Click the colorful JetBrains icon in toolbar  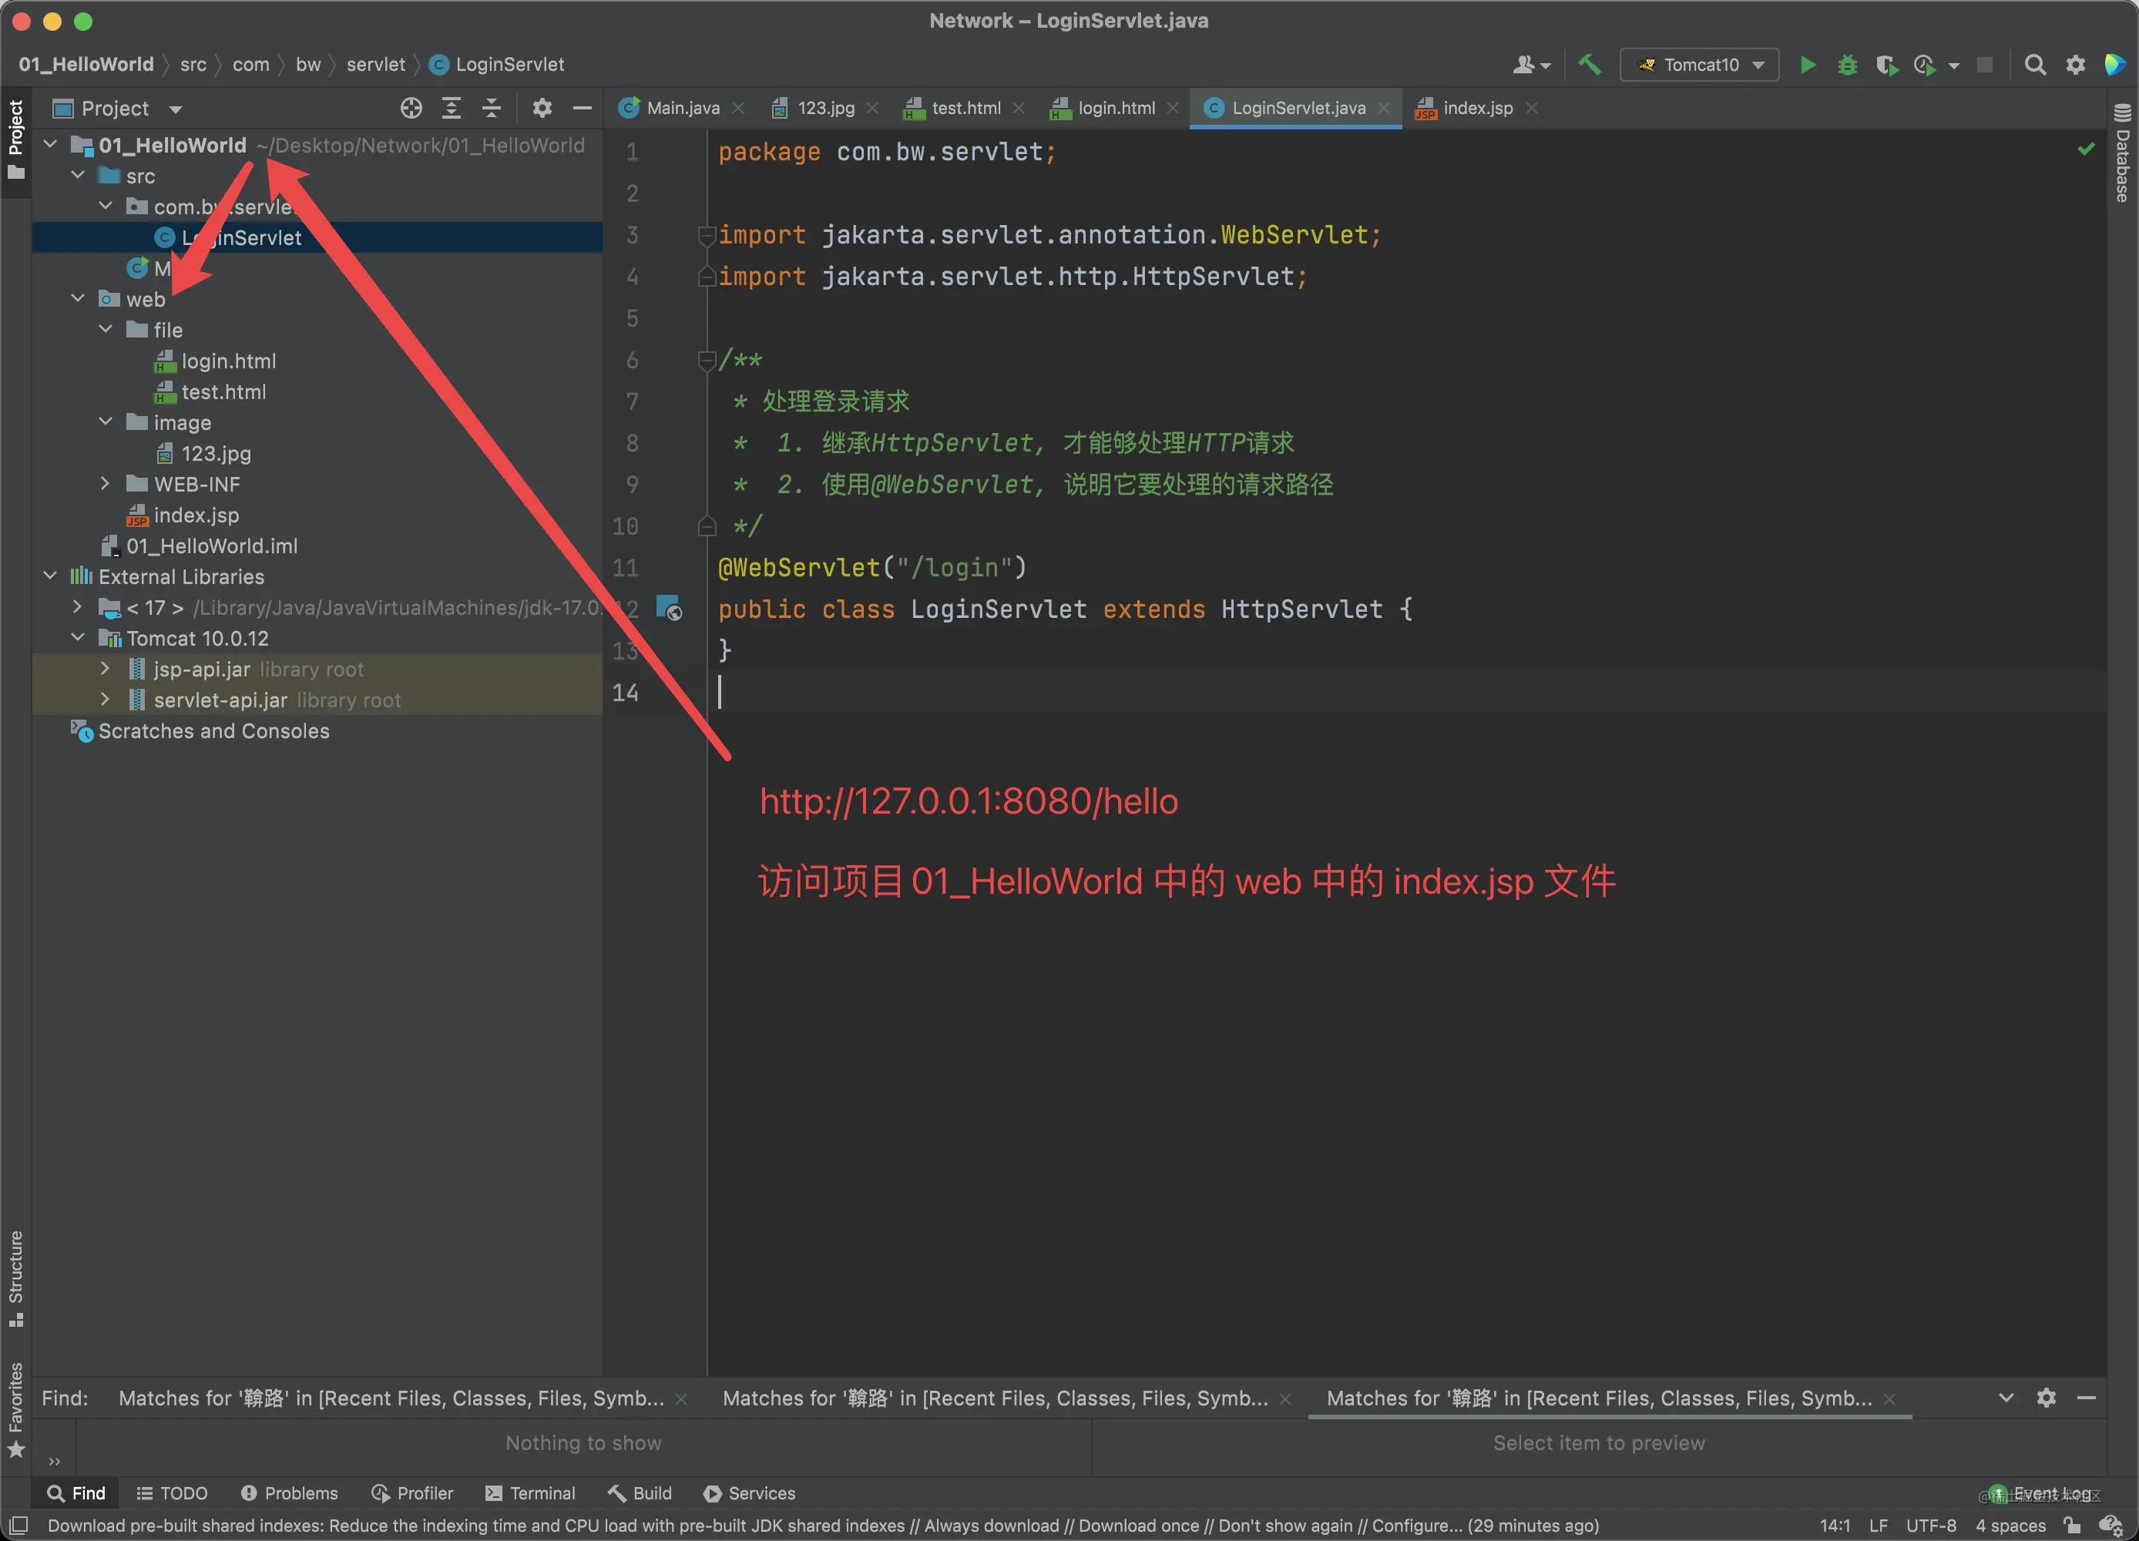pyautogui.click(x=2114, y=64)
